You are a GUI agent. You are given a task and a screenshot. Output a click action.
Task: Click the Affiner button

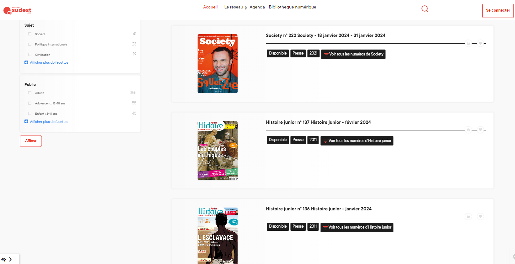point(31,141)
